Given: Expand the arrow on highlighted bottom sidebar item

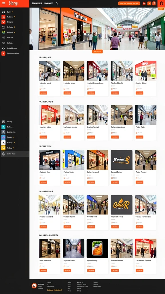Looking at the screenshot, I should (27, 154).
